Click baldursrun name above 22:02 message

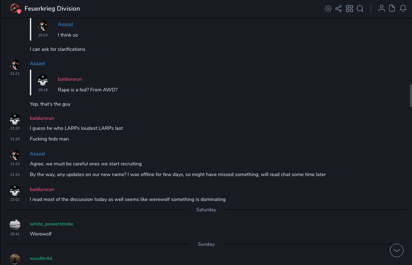(42, 189)
